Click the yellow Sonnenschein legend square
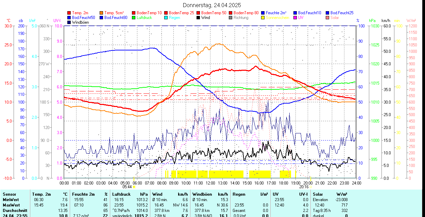425x217 pixels. tap(263, 18)
